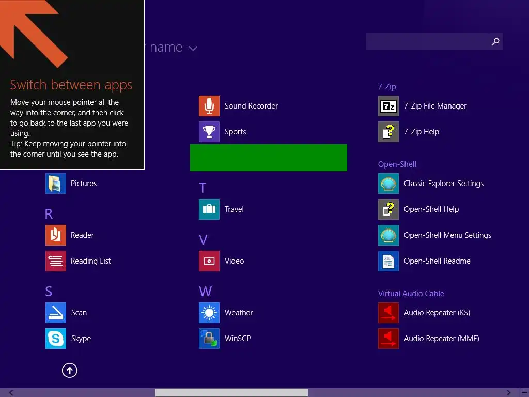Click the "Weather" label text
This screenshot has height=397, width=529.
239,313
